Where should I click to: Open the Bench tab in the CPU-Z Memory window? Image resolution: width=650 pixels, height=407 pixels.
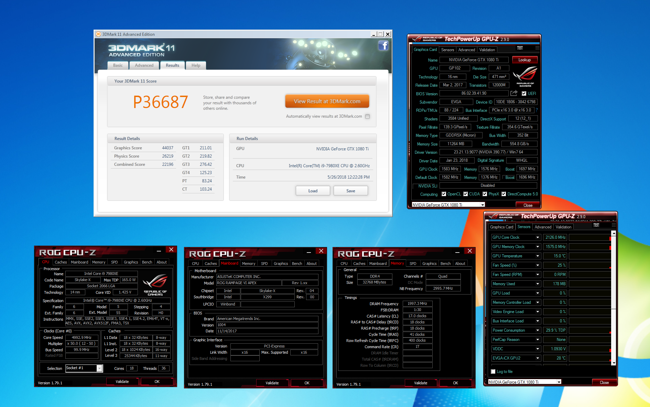(446, 264)
